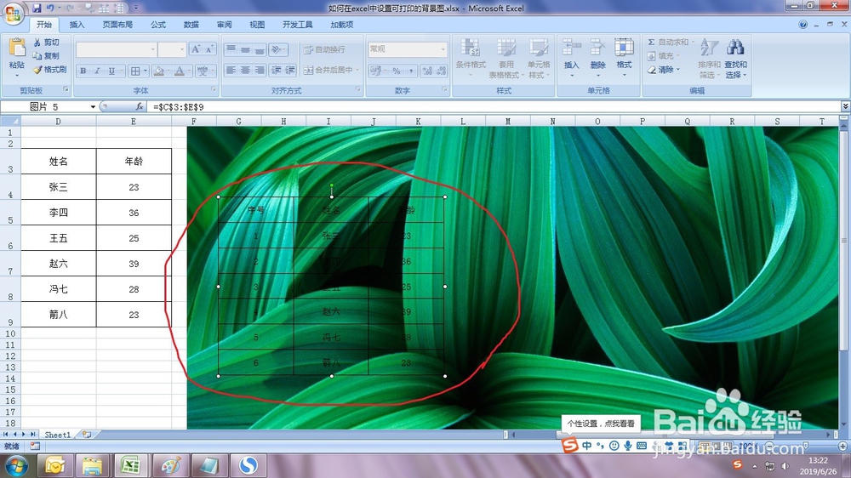Viewport: 851px width, 478px height.
Task: Open 清除 clear dropdown
Action: point(664,70)
